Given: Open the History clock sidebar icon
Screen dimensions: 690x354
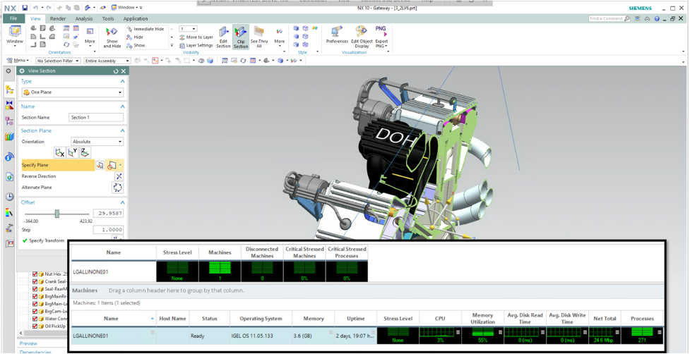Looking at the screenshot, I should (9, 197).
